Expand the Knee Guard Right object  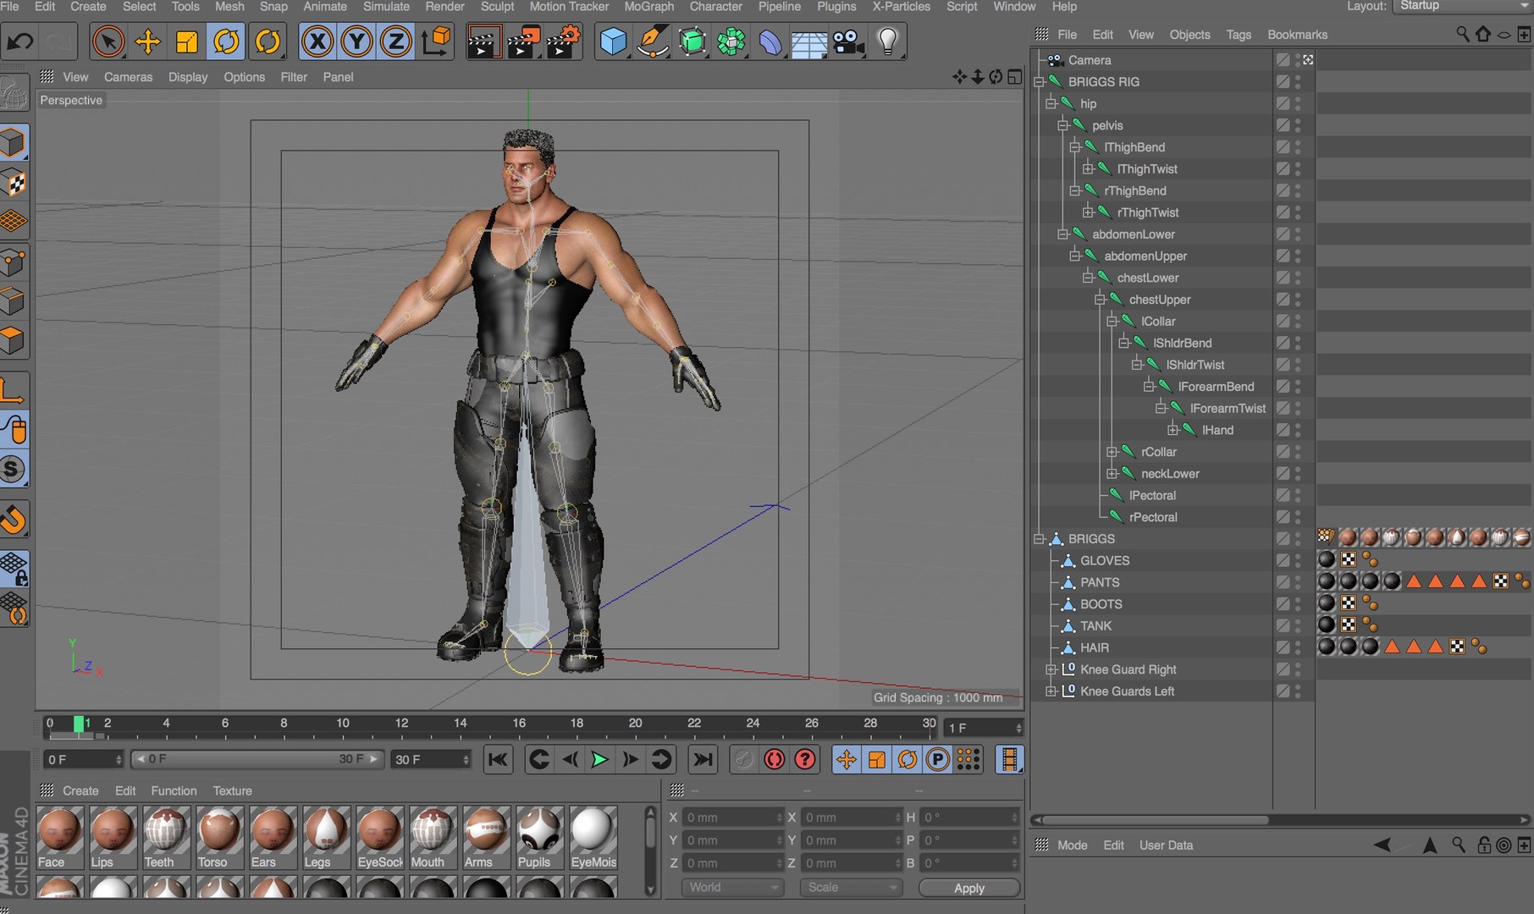coord(1051,669)
